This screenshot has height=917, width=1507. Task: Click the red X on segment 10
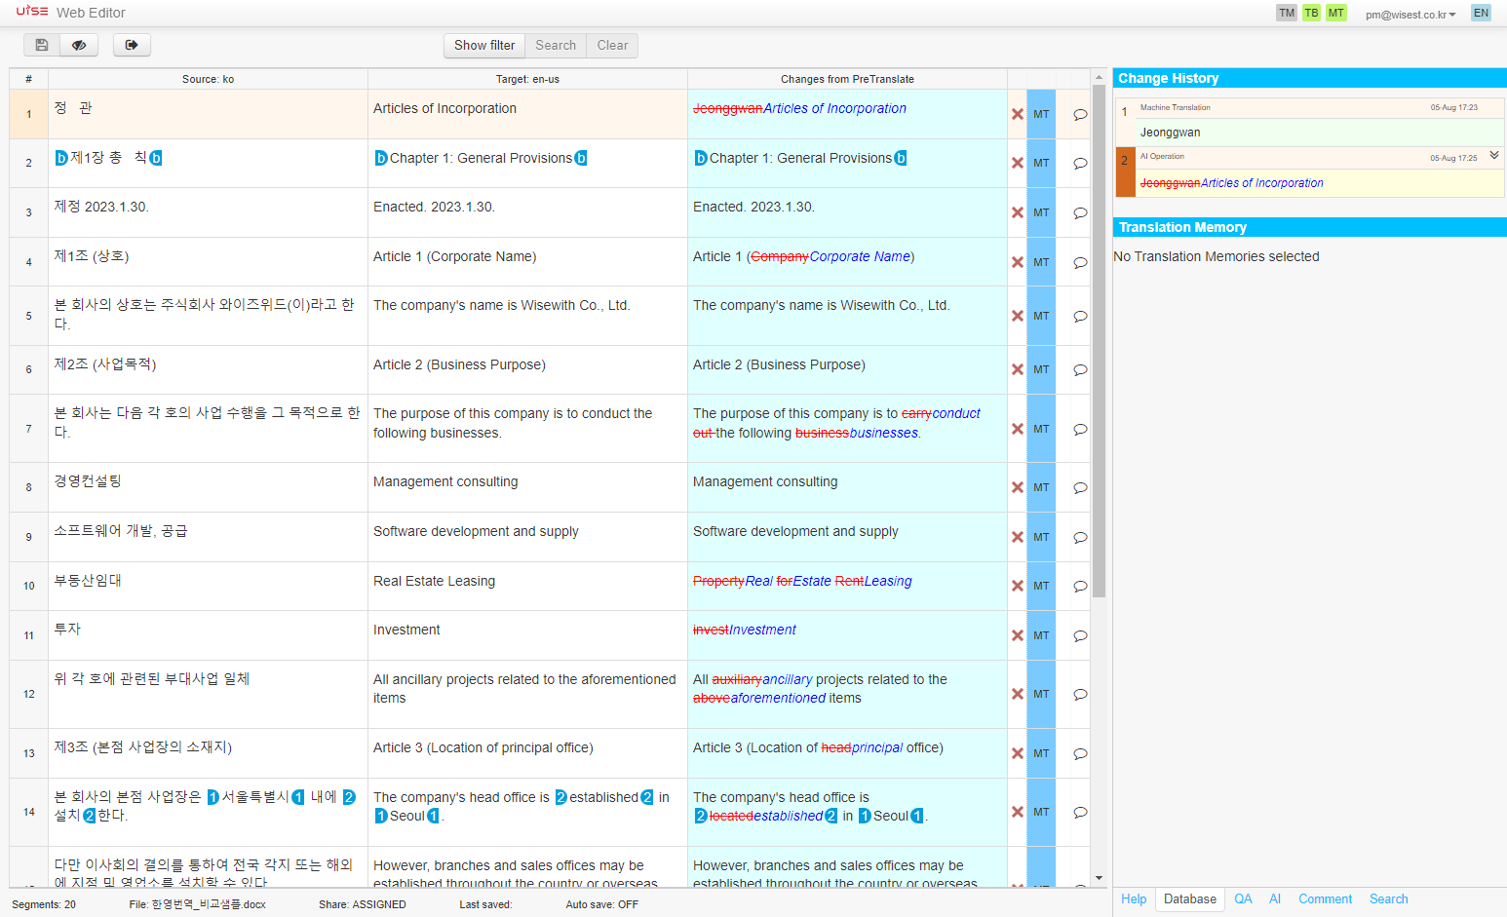(1017, 586)
